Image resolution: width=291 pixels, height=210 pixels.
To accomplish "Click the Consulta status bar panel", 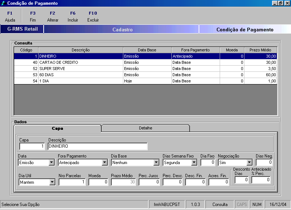I will [x=220, y=205].
